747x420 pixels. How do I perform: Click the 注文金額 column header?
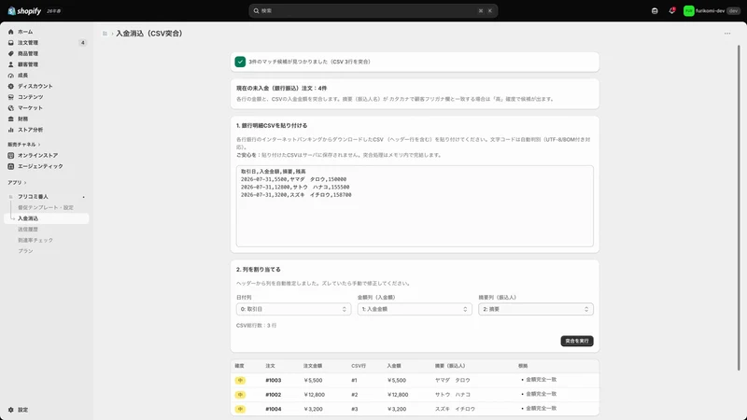click(x=313, y=366)
